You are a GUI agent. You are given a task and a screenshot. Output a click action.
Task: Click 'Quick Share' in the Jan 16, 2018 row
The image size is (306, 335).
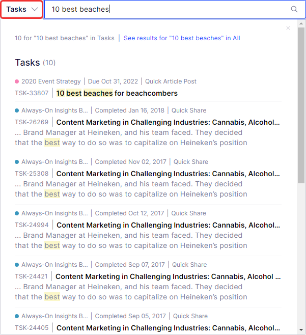coord(189,110)
